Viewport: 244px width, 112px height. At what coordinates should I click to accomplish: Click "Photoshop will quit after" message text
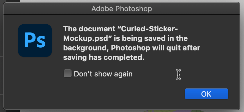click(155, 48)
